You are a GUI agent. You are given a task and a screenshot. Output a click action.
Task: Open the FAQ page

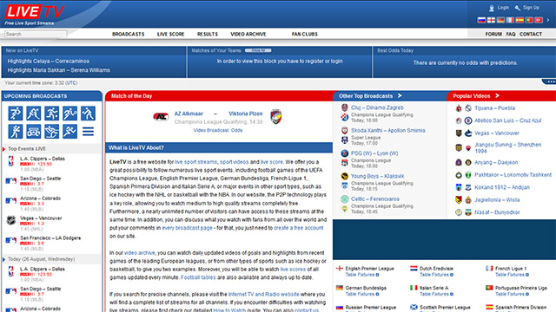tap(511, 35)
